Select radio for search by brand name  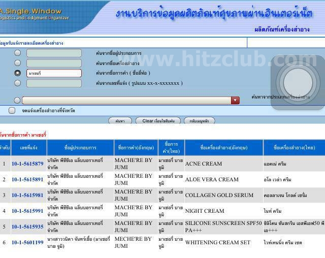18,73
